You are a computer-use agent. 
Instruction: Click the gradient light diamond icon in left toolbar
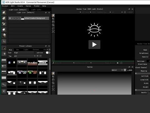(4, 35)
